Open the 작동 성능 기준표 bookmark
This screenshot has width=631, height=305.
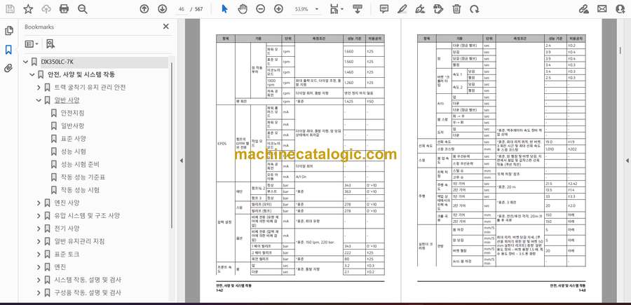click(x=83, y=177)
